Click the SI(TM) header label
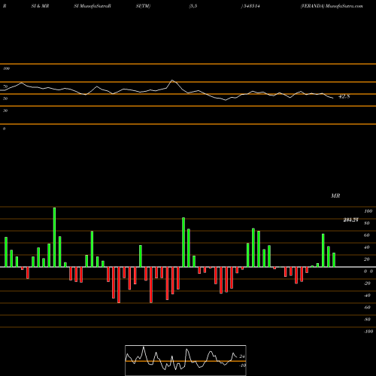 (143, 6)
